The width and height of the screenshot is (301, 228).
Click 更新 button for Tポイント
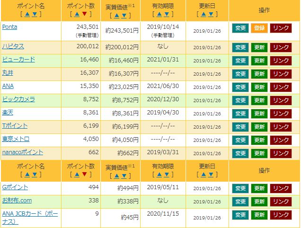coord(259,127)
